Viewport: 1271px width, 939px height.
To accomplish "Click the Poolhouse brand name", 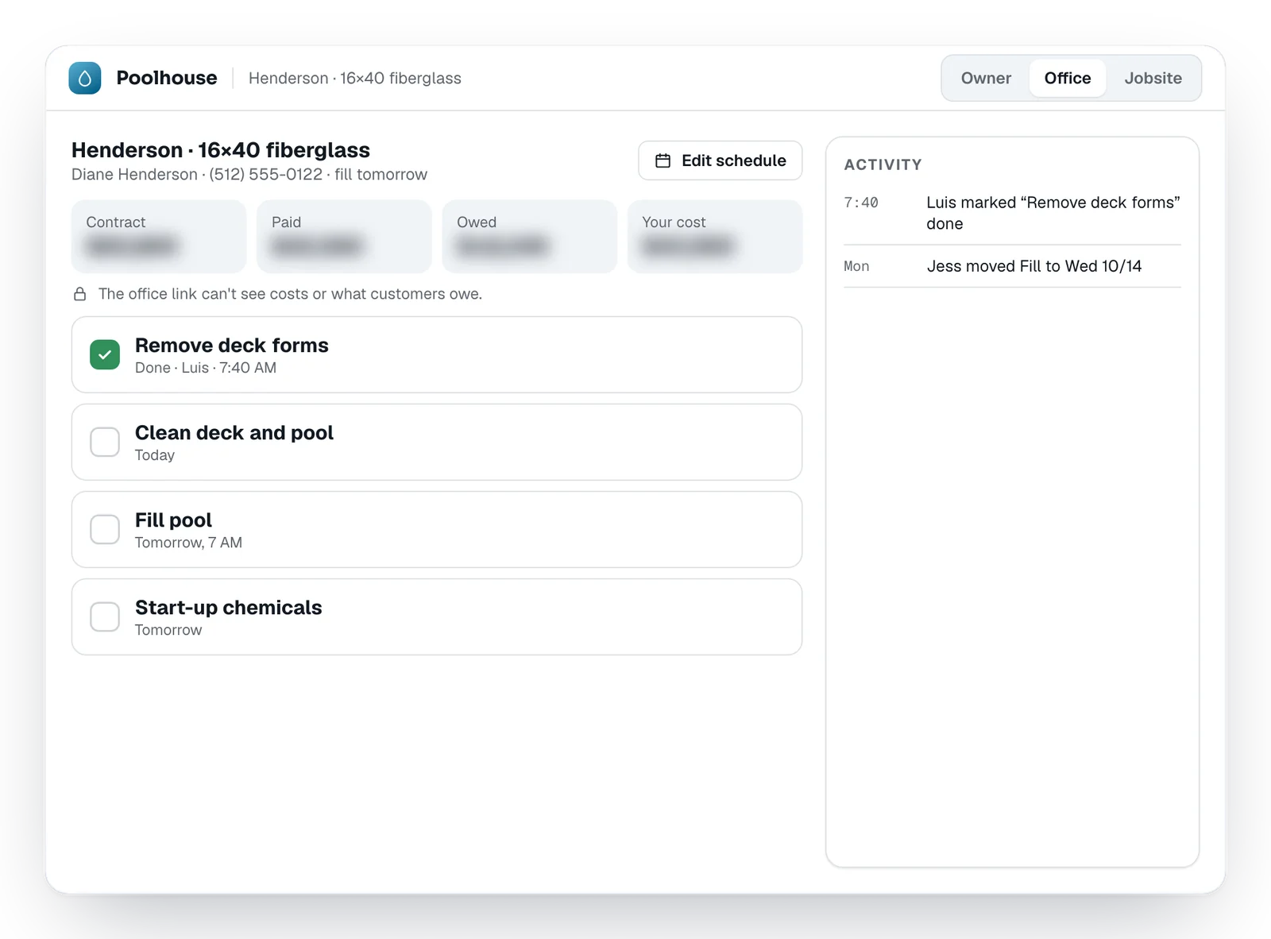I will coord(167,78).
